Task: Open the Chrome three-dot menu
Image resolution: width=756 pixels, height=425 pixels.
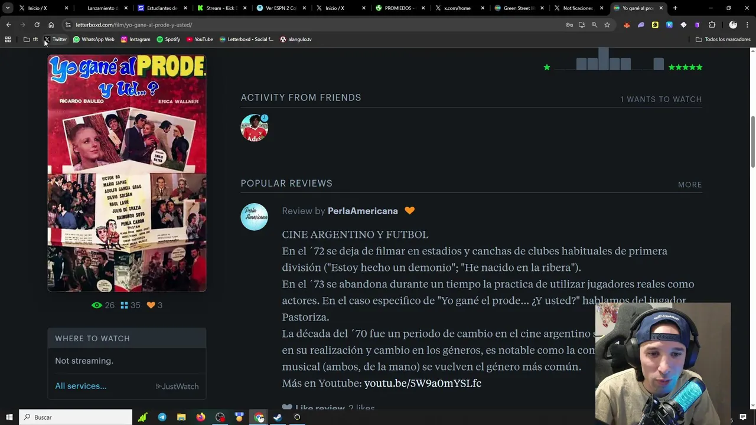Action: (747, 25)
